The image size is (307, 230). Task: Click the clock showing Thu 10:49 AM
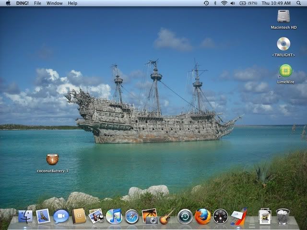(276, 3)
